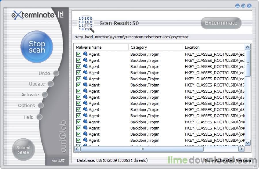The height and width of the screenshot is (169, 259).
Task: Click the ver 1.57 version label
Action: [x=58, y=160]
